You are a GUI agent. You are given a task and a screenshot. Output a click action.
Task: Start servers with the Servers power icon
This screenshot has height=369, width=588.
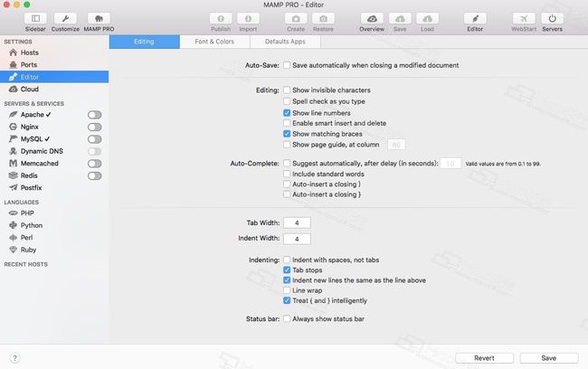pyautogui.click(x=553, y=18)
